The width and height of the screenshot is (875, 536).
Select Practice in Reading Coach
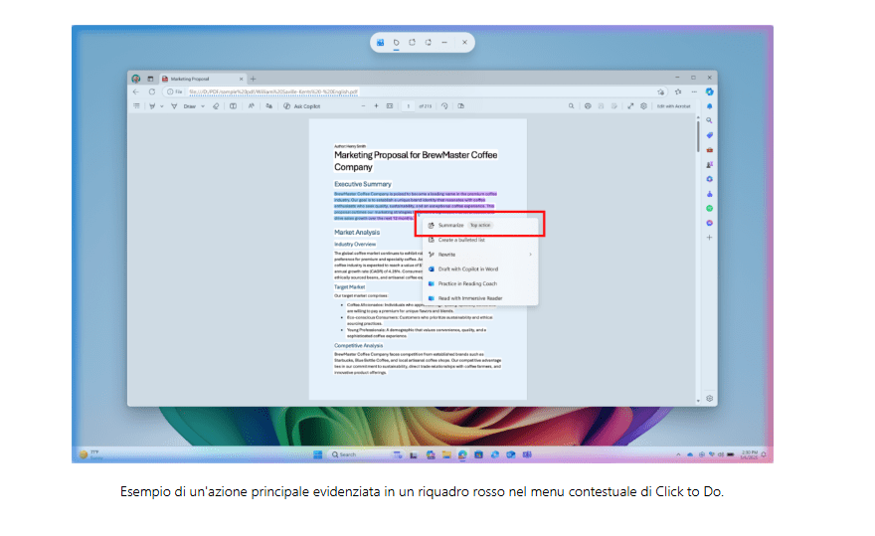(x=480, y=283)
